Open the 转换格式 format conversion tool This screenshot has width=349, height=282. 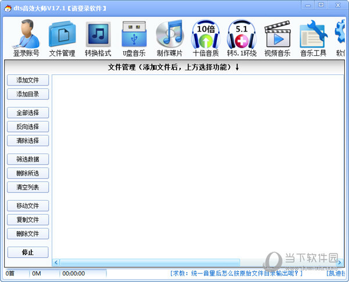pos(98,38)
